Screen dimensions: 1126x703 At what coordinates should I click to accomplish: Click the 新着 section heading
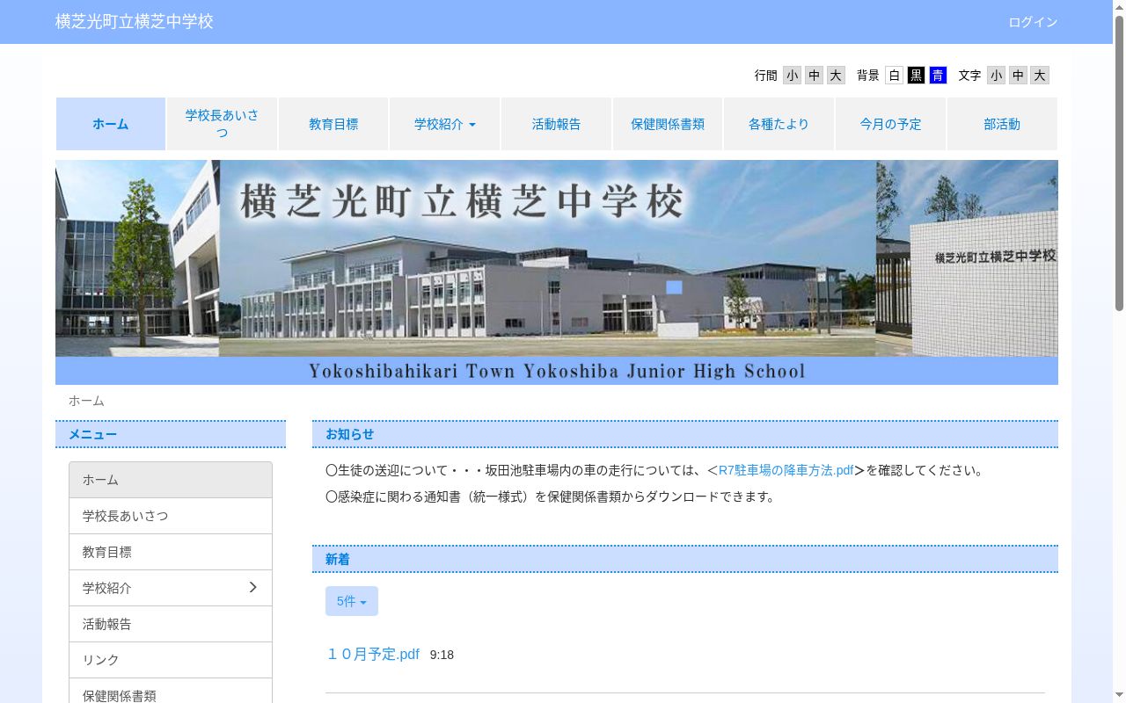click(x=685, y=559)
